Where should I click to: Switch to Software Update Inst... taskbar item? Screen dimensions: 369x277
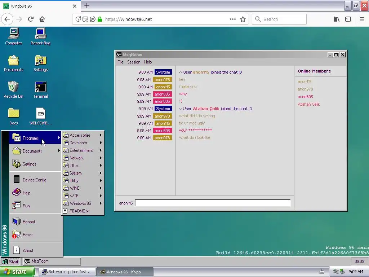coord(67,272)
